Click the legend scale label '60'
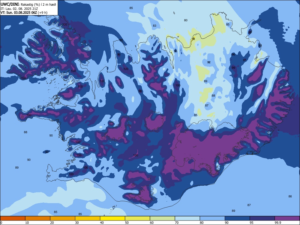 pyautogui.click(x=152, y=223)
